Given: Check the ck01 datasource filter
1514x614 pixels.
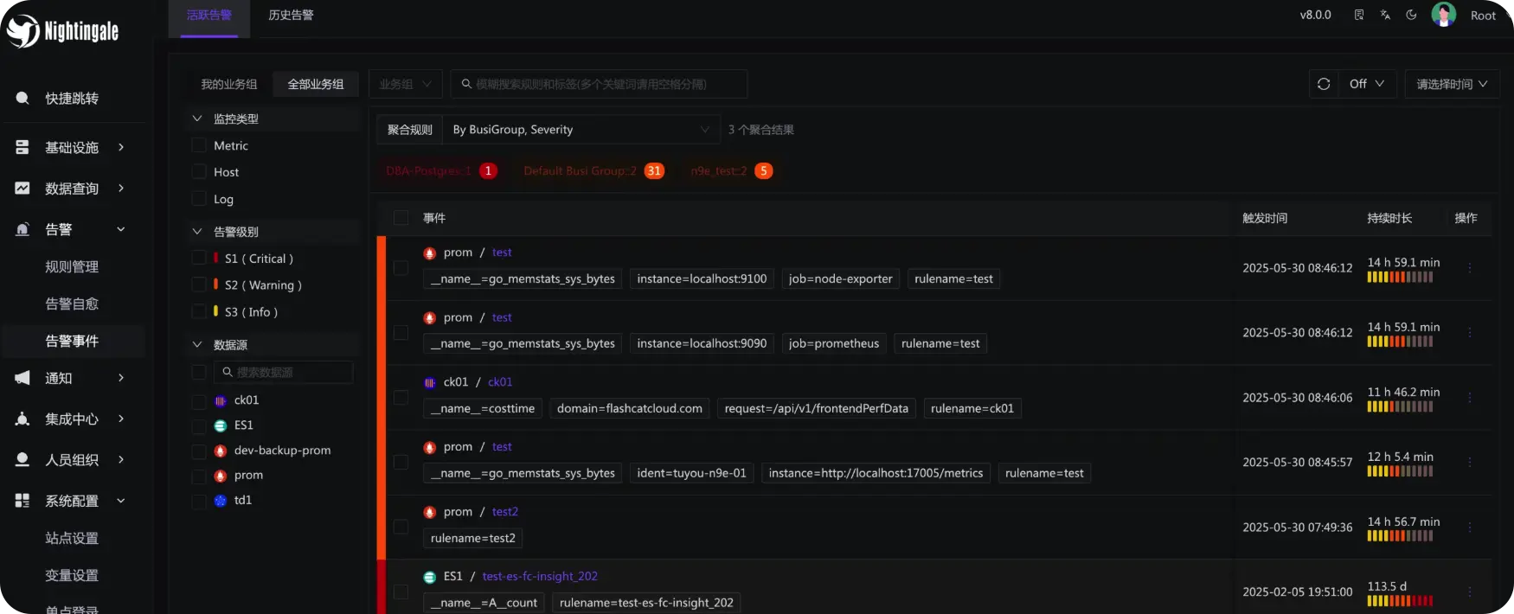Looking at the screenshot, I should [x=198, y=400].
